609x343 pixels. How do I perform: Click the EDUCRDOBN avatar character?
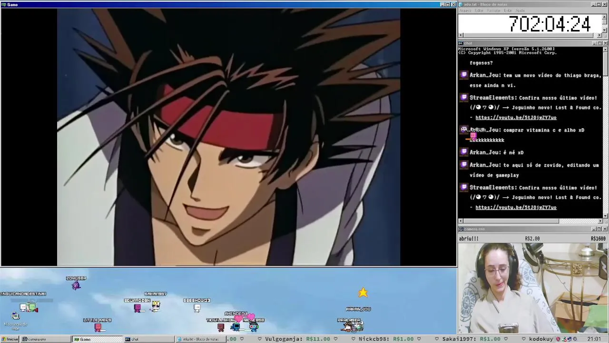click(x=138, y=308)
